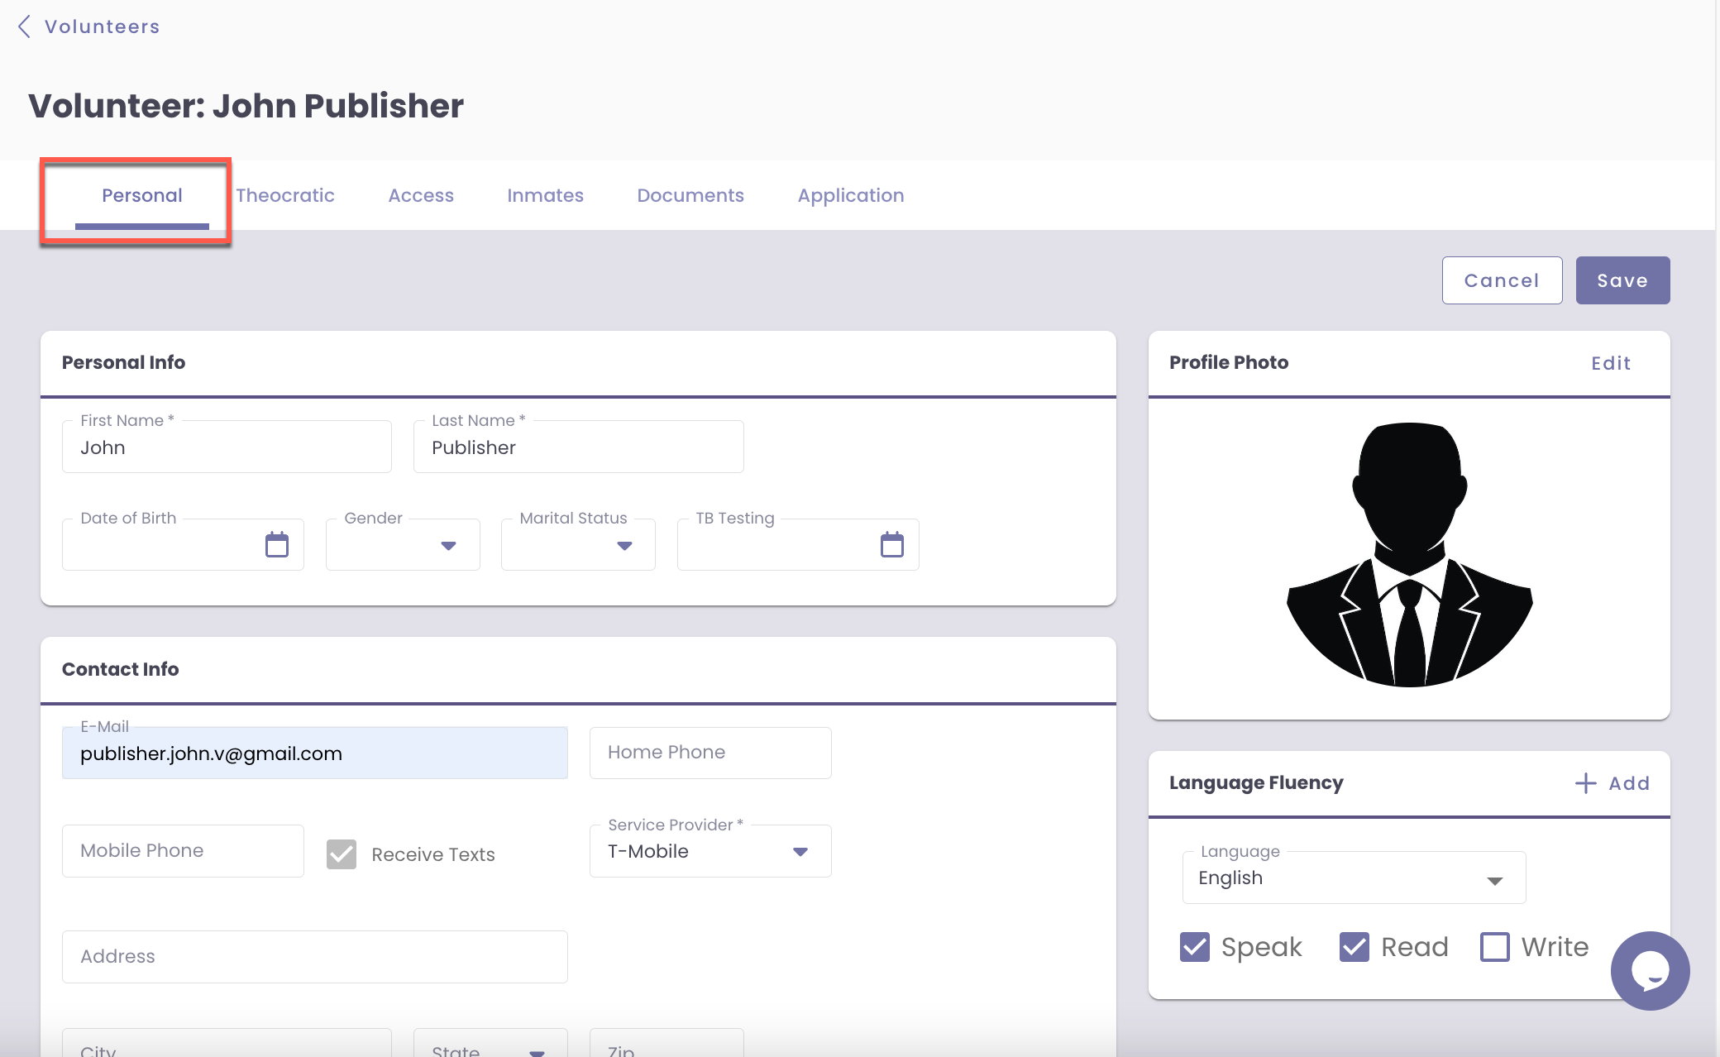Click the back arrow next to Volunteers
1720x1057 pixels.
(x=24, y=26)
